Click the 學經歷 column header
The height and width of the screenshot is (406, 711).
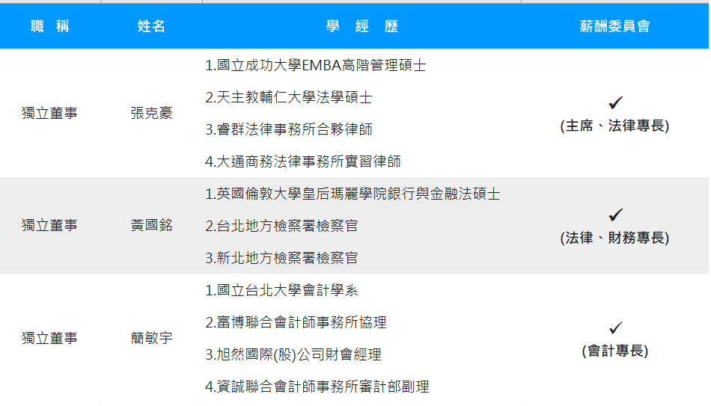click(362, 27)
